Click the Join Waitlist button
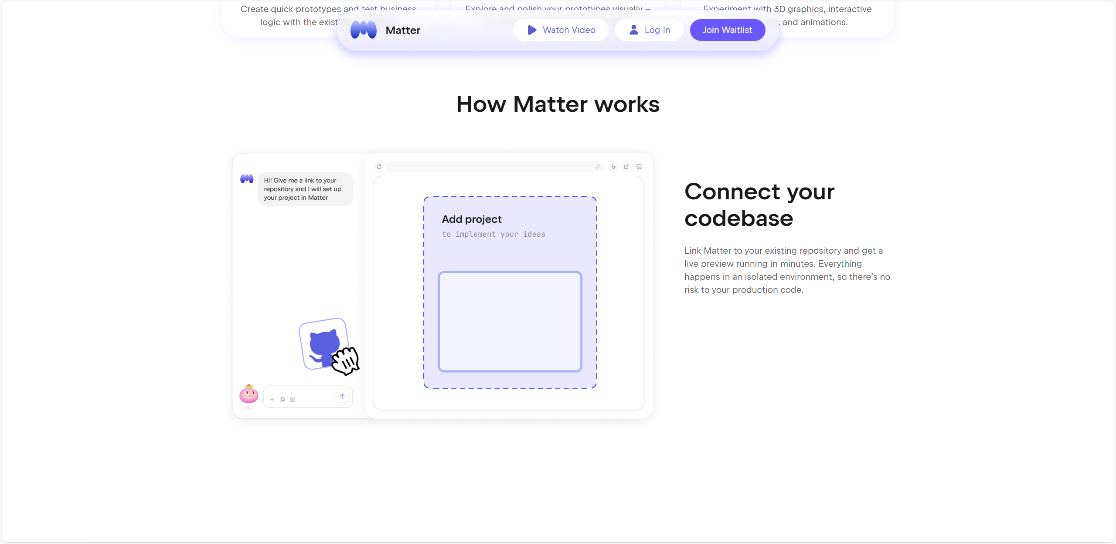Viewport: 1116px width, 544px height. 727,30
